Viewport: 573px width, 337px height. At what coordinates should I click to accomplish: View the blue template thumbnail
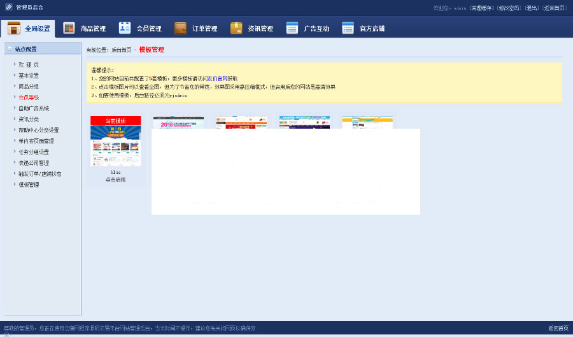[x=115, y=145]
